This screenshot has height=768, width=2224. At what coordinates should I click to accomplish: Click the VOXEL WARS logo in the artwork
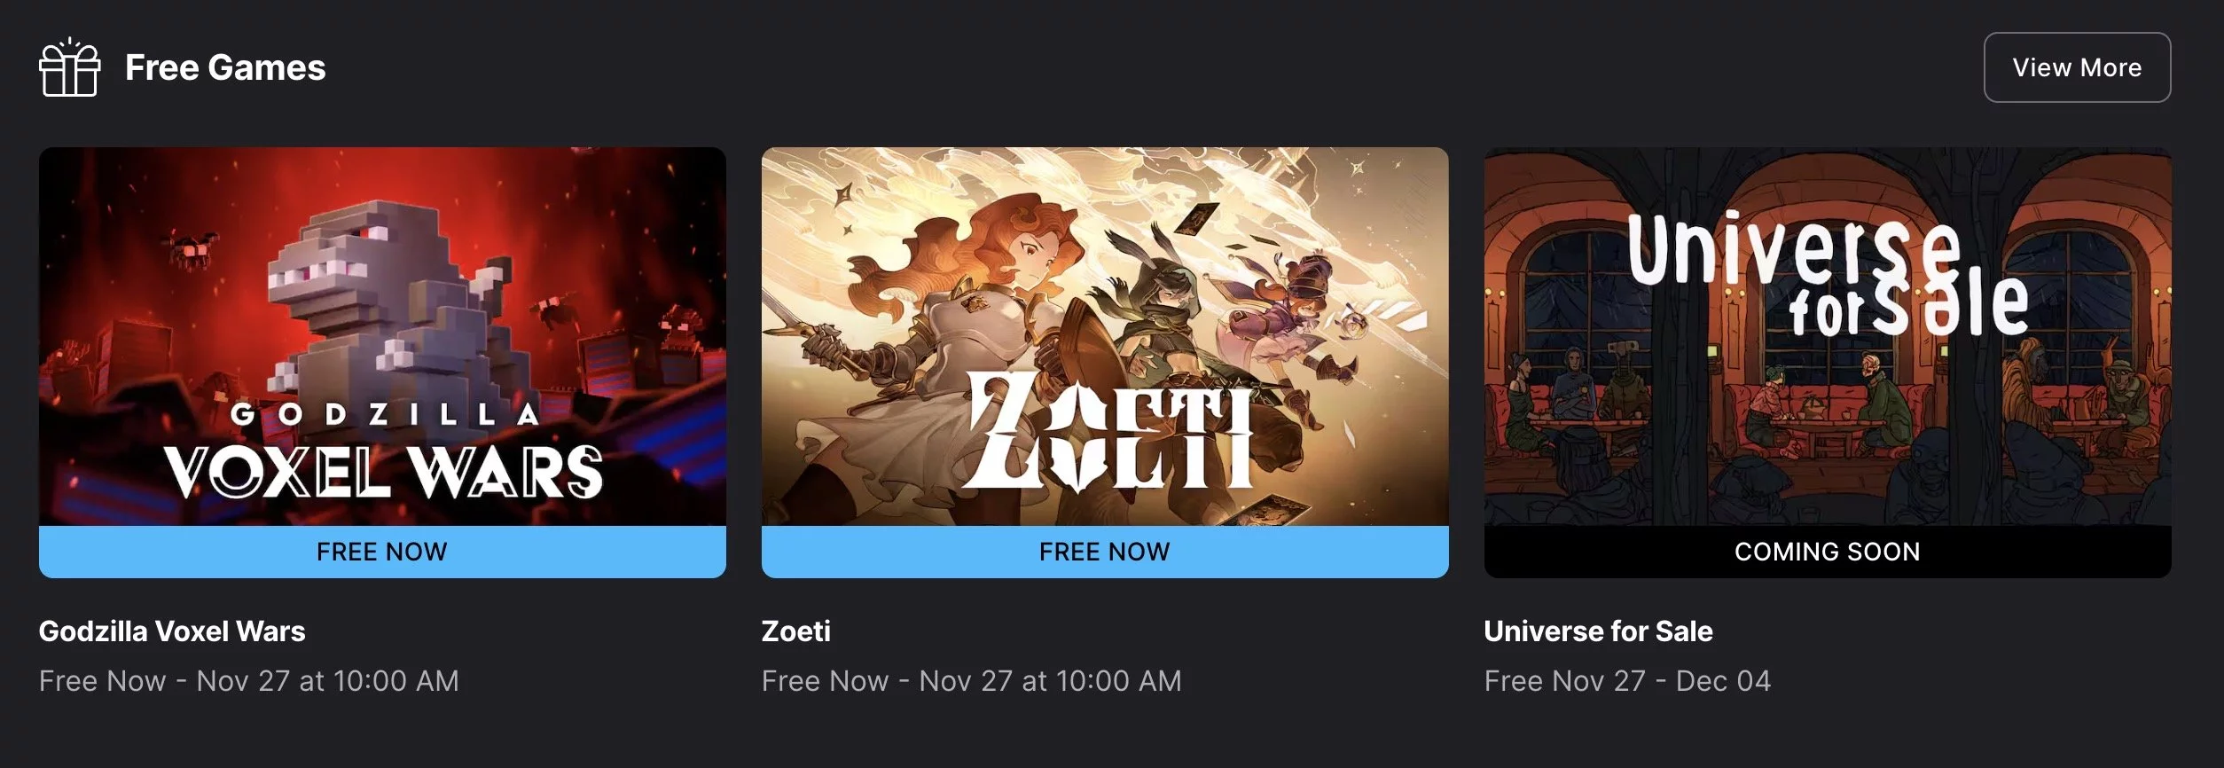pos(383,471)
